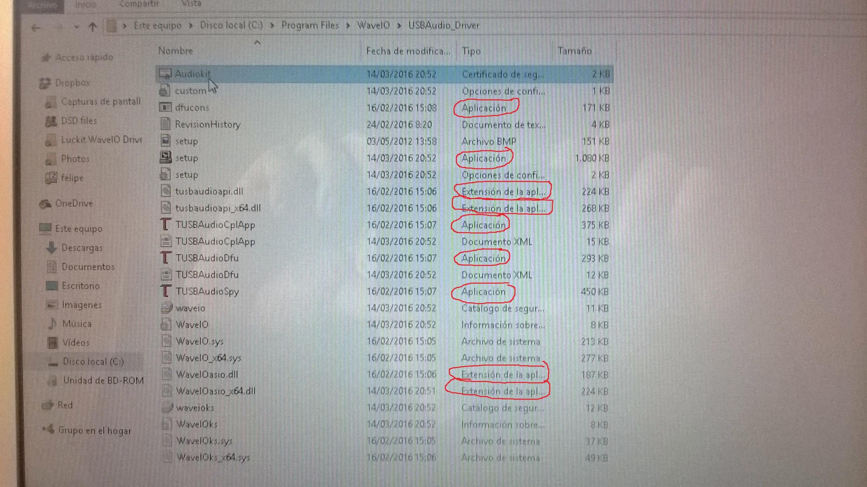867x487 pixels.
Task: Open Red in the navigation pane
Action: tap(65, 405)
